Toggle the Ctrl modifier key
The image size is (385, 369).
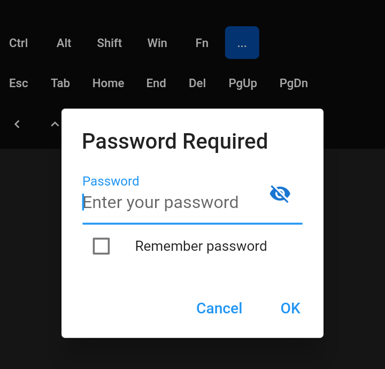[19, 43]
